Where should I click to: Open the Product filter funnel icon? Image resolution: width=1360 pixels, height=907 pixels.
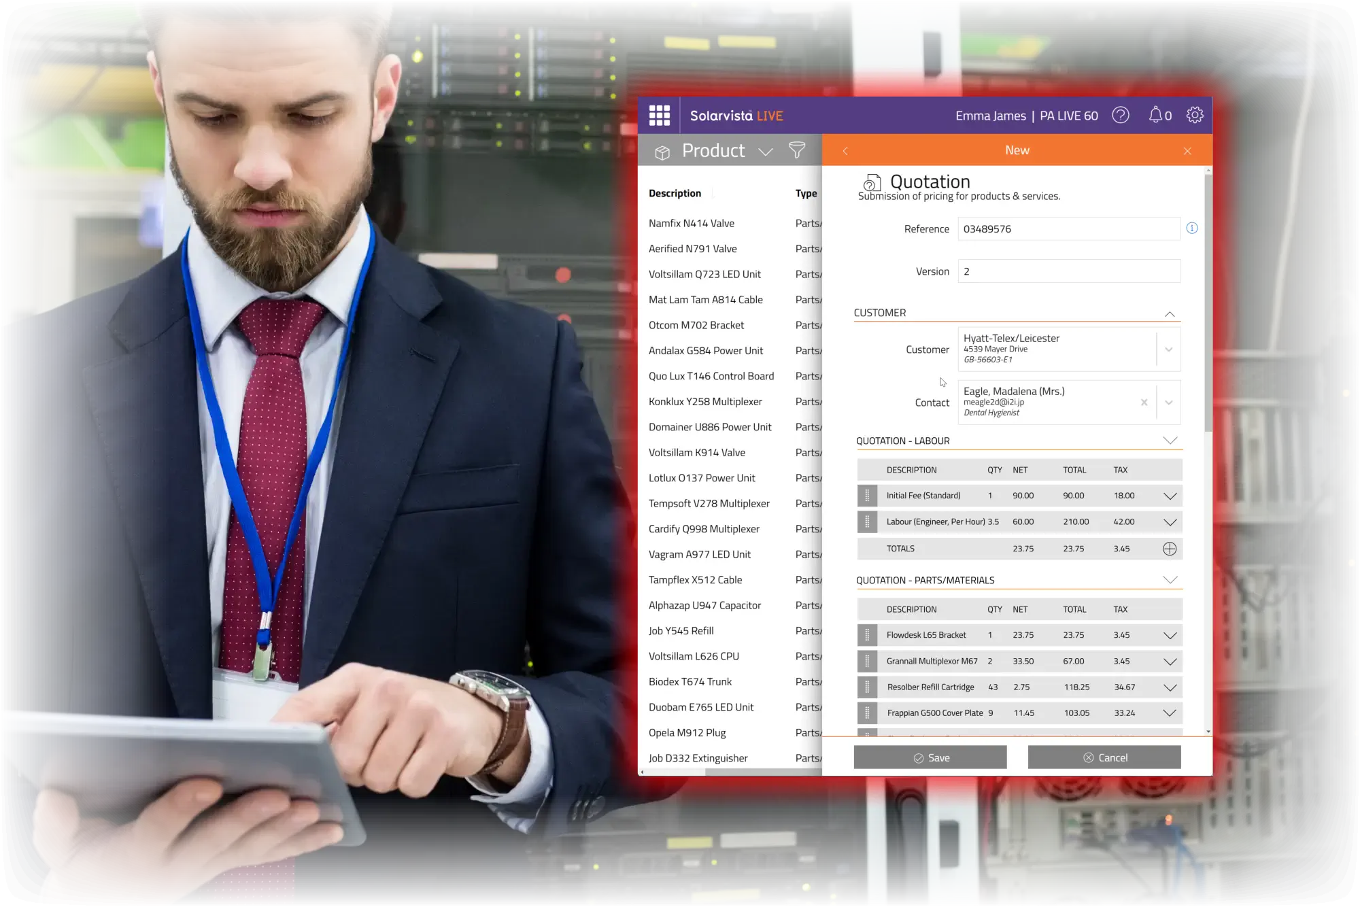[797, 150]
